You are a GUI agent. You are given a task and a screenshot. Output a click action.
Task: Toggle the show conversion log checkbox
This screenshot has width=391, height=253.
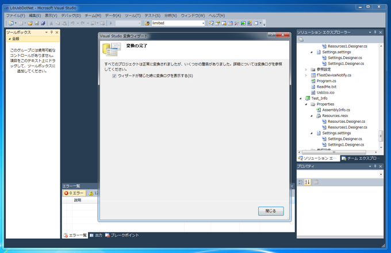pos(114,76)
